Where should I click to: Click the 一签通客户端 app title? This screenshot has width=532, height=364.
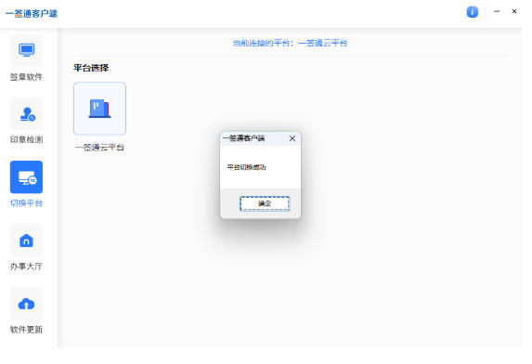point(32,14)
